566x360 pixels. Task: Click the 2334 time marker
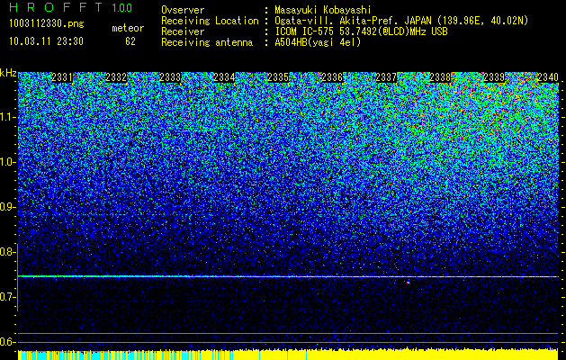pyautogui.click(x=224, y=77)
